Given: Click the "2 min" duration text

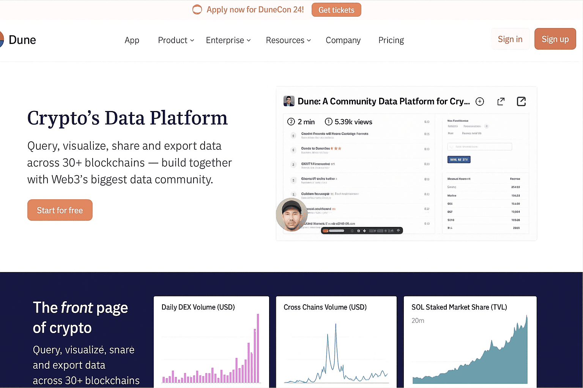Looking at the screenshot, I should click(306, 122).
